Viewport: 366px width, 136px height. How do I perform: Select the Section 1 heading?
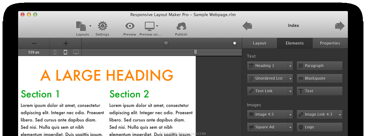tap(40, 94)
